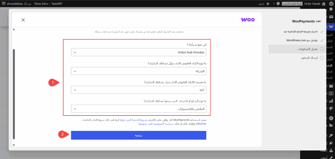Open the United Arab Emirates country dropdown
This screenshot has height=159, width=335.
click(138, 52)
